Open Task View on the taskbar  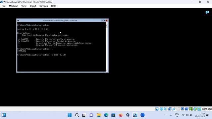pyautogui.click(x=84, y=115)
